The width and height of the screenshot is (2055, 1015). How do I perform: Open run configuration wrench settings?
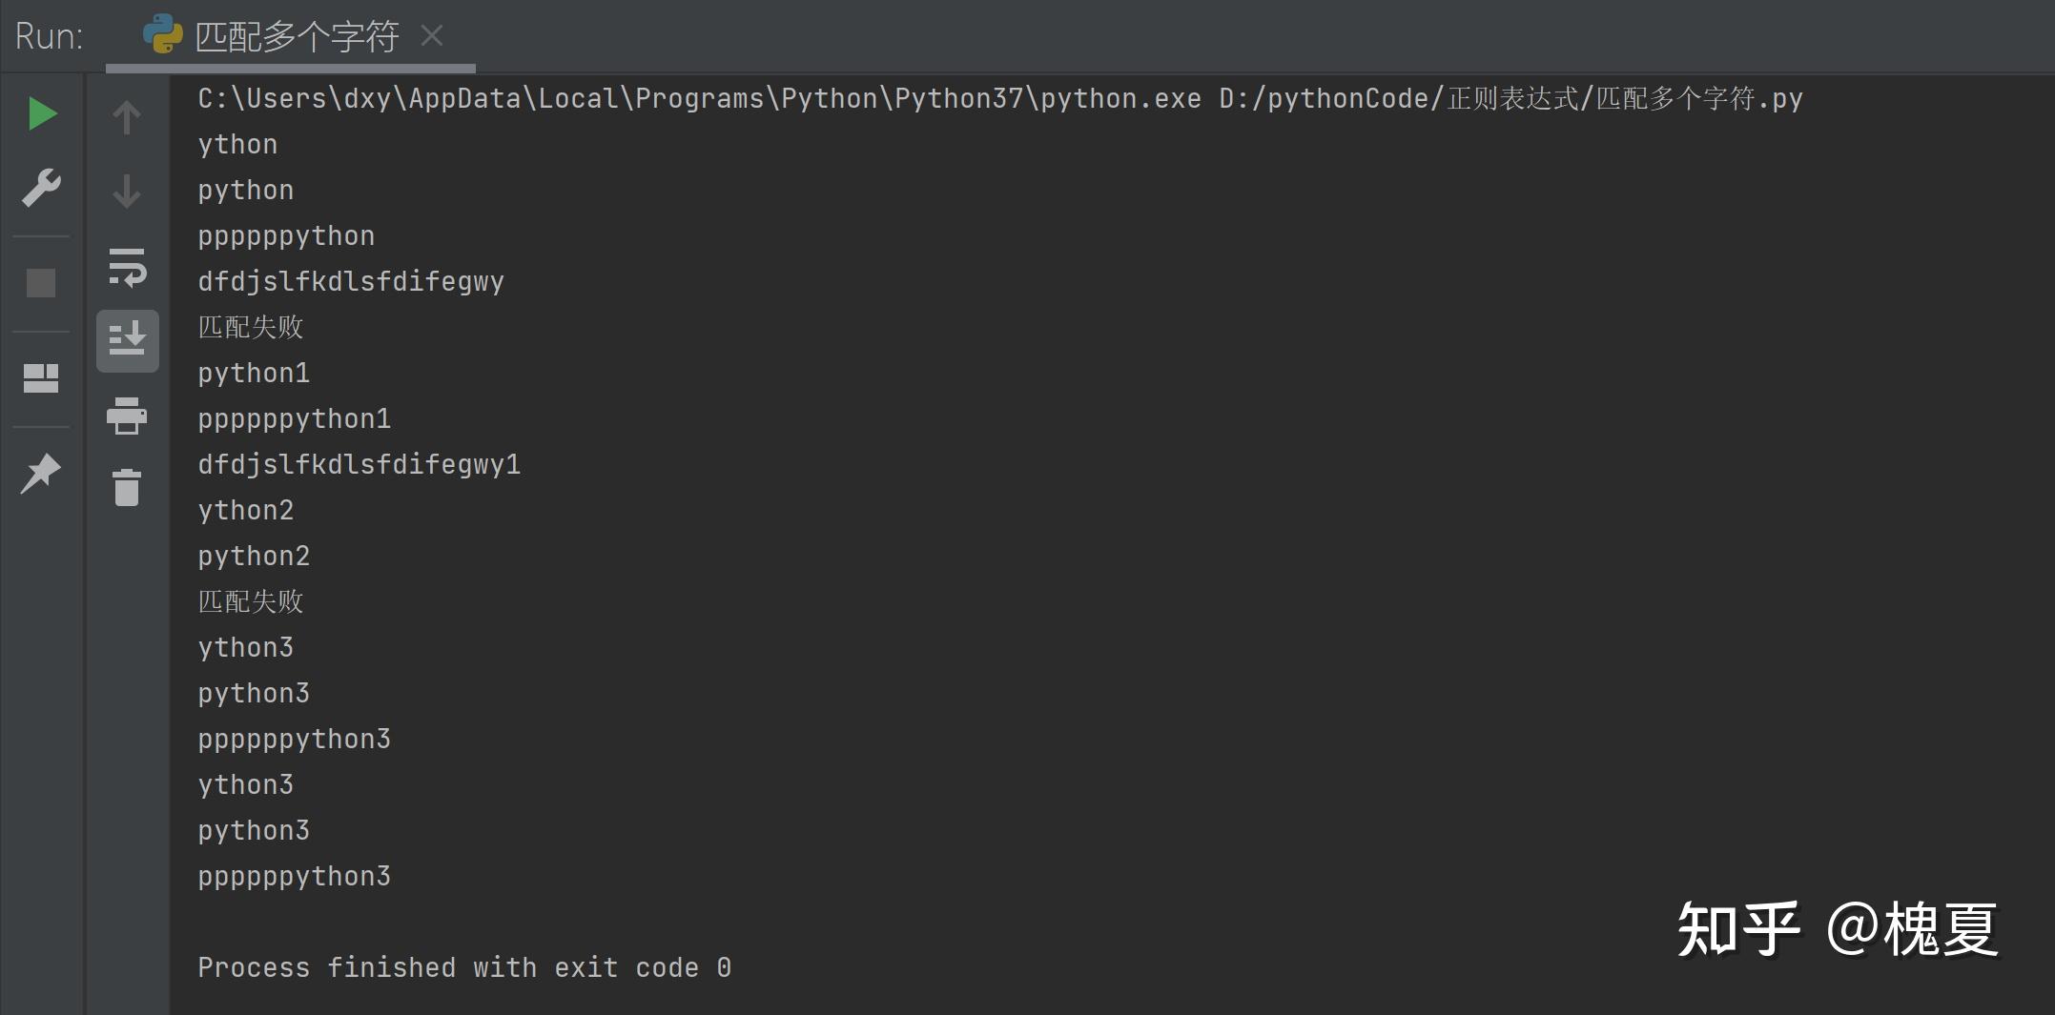point(41,188)
